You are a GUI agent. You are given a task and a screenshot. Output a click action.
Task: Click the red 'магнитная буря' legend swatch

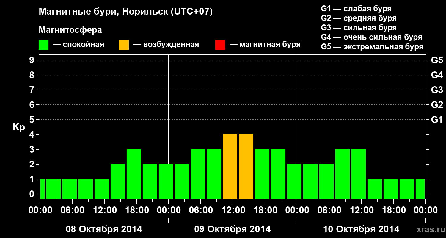coord(220,45)
